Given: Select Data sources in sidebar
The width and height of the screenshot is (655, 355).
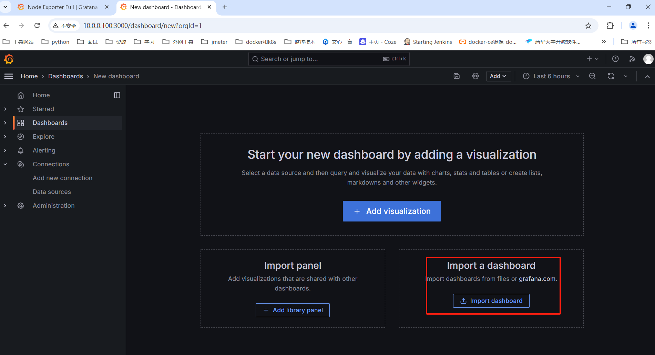Looking at the screenshot, I should coord(52,192).
